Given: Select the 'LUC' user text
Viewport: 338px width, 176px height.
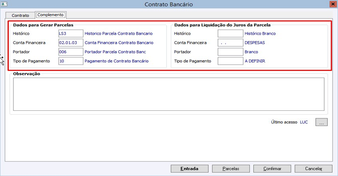Looking at the screenshot, I should [x=304, y=122].
